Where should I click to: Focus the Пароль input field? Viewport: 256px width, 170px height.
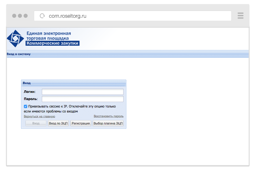coord(83,99)
